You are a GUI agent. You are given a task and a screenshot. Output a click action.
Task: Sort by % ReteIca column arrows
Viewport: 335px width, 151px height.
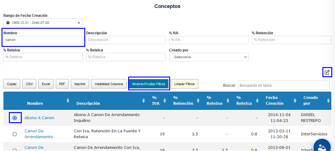click(x=257, y=100)
